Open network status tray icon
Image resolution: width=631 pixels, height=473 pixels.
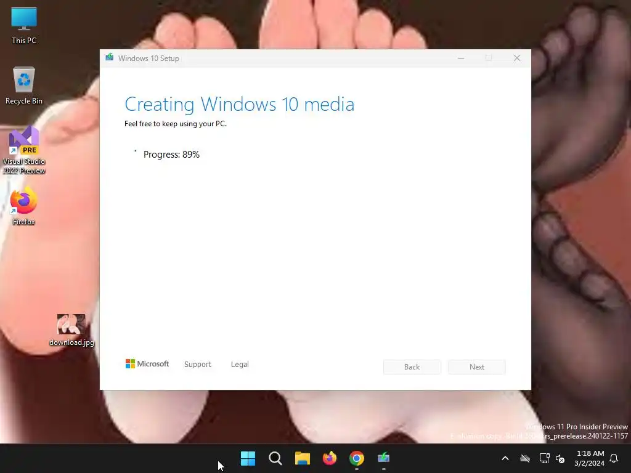pyautogui.click(x=545, y=458)
